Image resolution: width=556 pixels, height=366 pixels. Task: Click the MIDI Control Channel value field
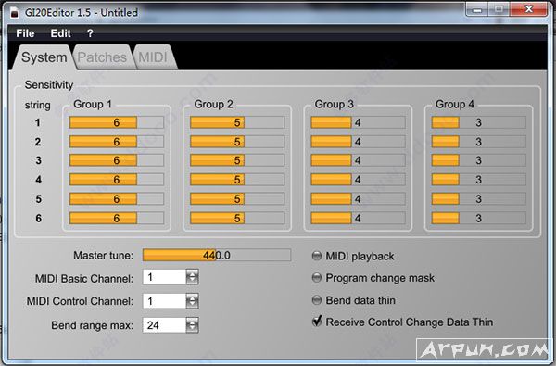(x=164, y=301)
